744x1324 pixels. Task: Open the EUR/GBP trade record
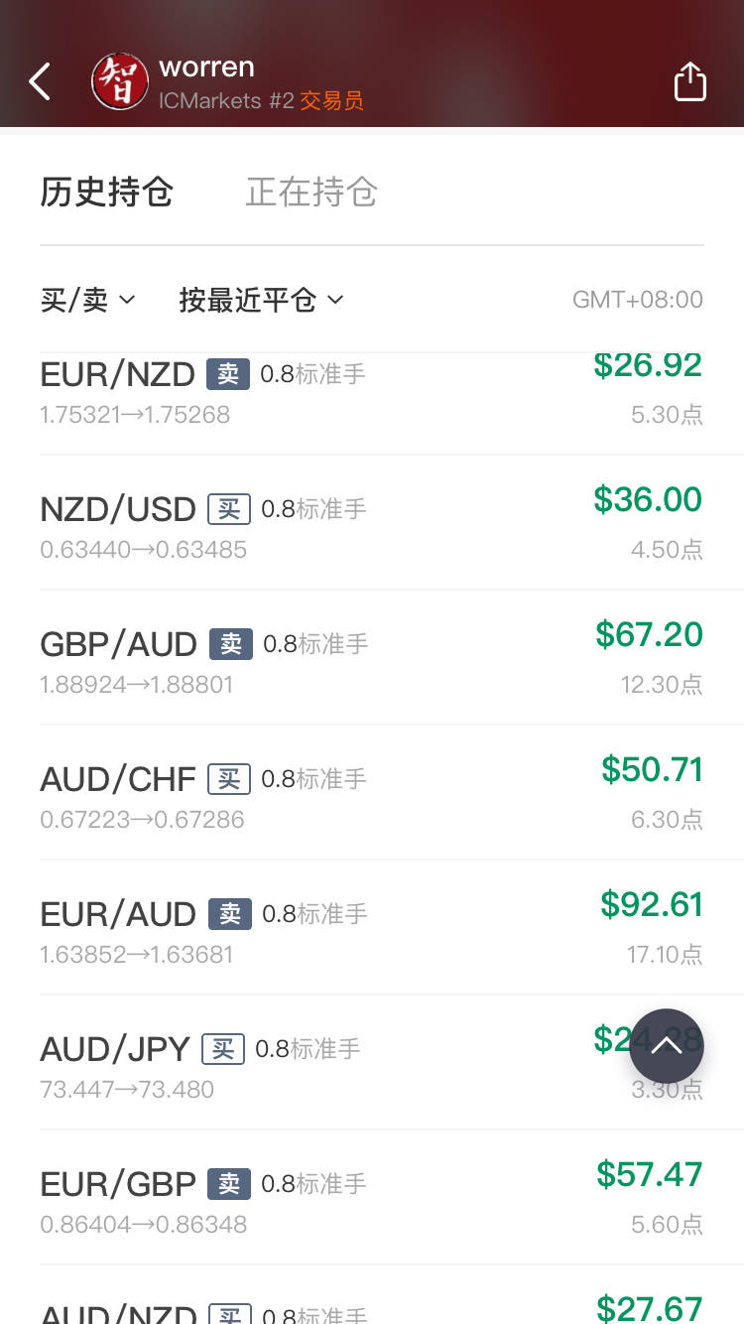[x=371, y=1197]
